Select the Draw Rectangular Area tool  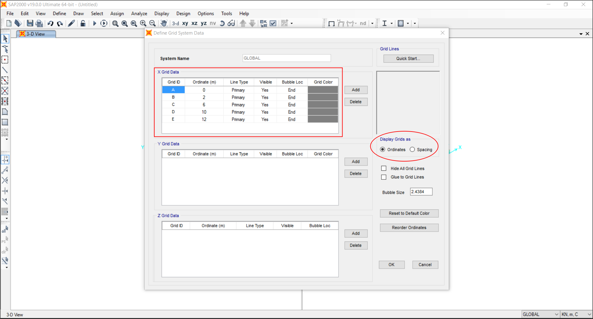5,122
